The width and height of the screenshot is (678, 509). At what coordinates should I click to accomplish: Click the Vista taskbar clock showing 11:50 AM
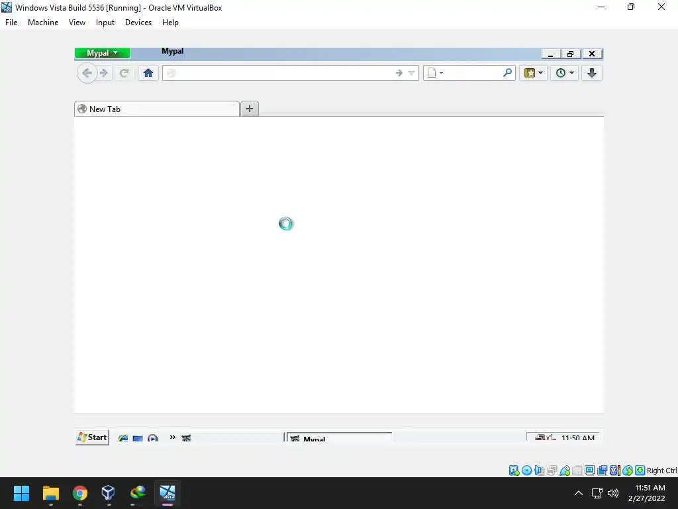click(577, 438)
